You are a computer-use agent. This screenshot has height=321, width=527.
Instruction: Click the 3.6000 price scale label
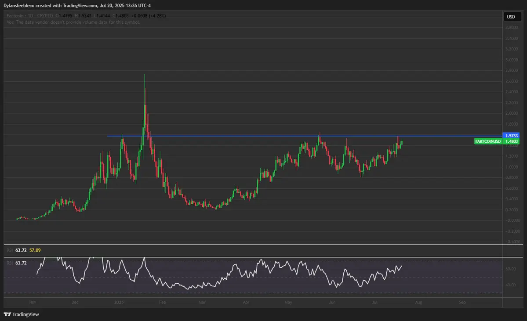click(512, 28)
